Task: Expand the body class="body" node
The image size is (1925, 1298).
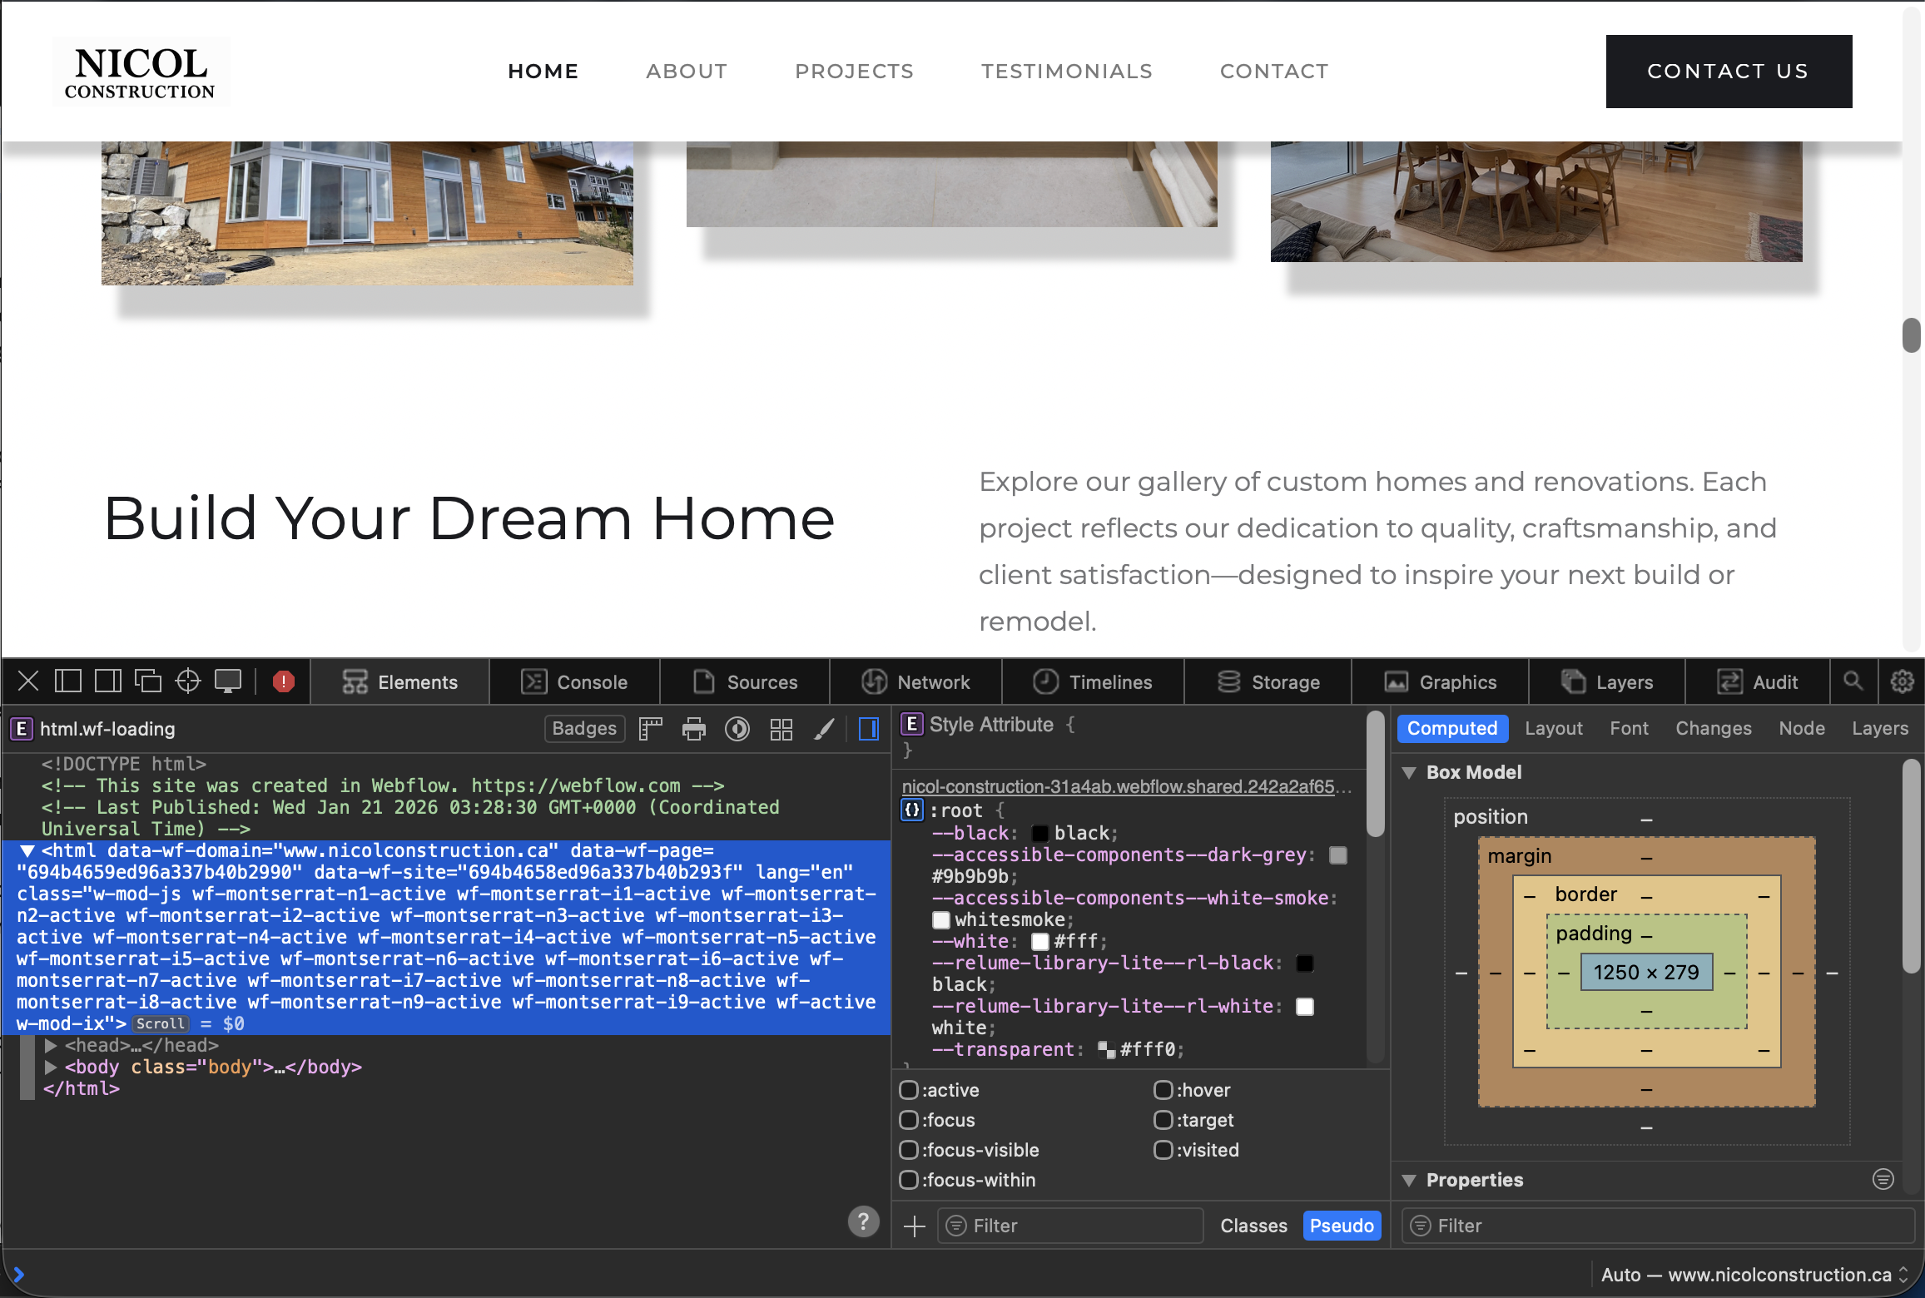Action: [51, 1068]
